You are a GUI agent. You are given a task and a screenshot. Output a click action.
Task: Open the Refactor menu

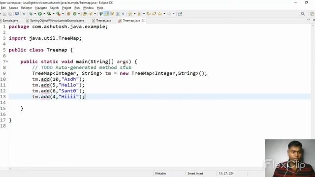pos(27,8)
